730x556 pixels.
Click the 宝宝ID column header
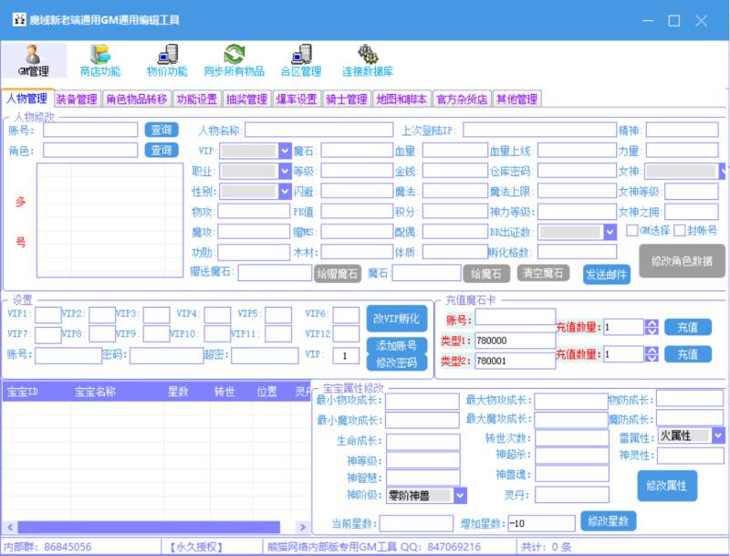36,392
